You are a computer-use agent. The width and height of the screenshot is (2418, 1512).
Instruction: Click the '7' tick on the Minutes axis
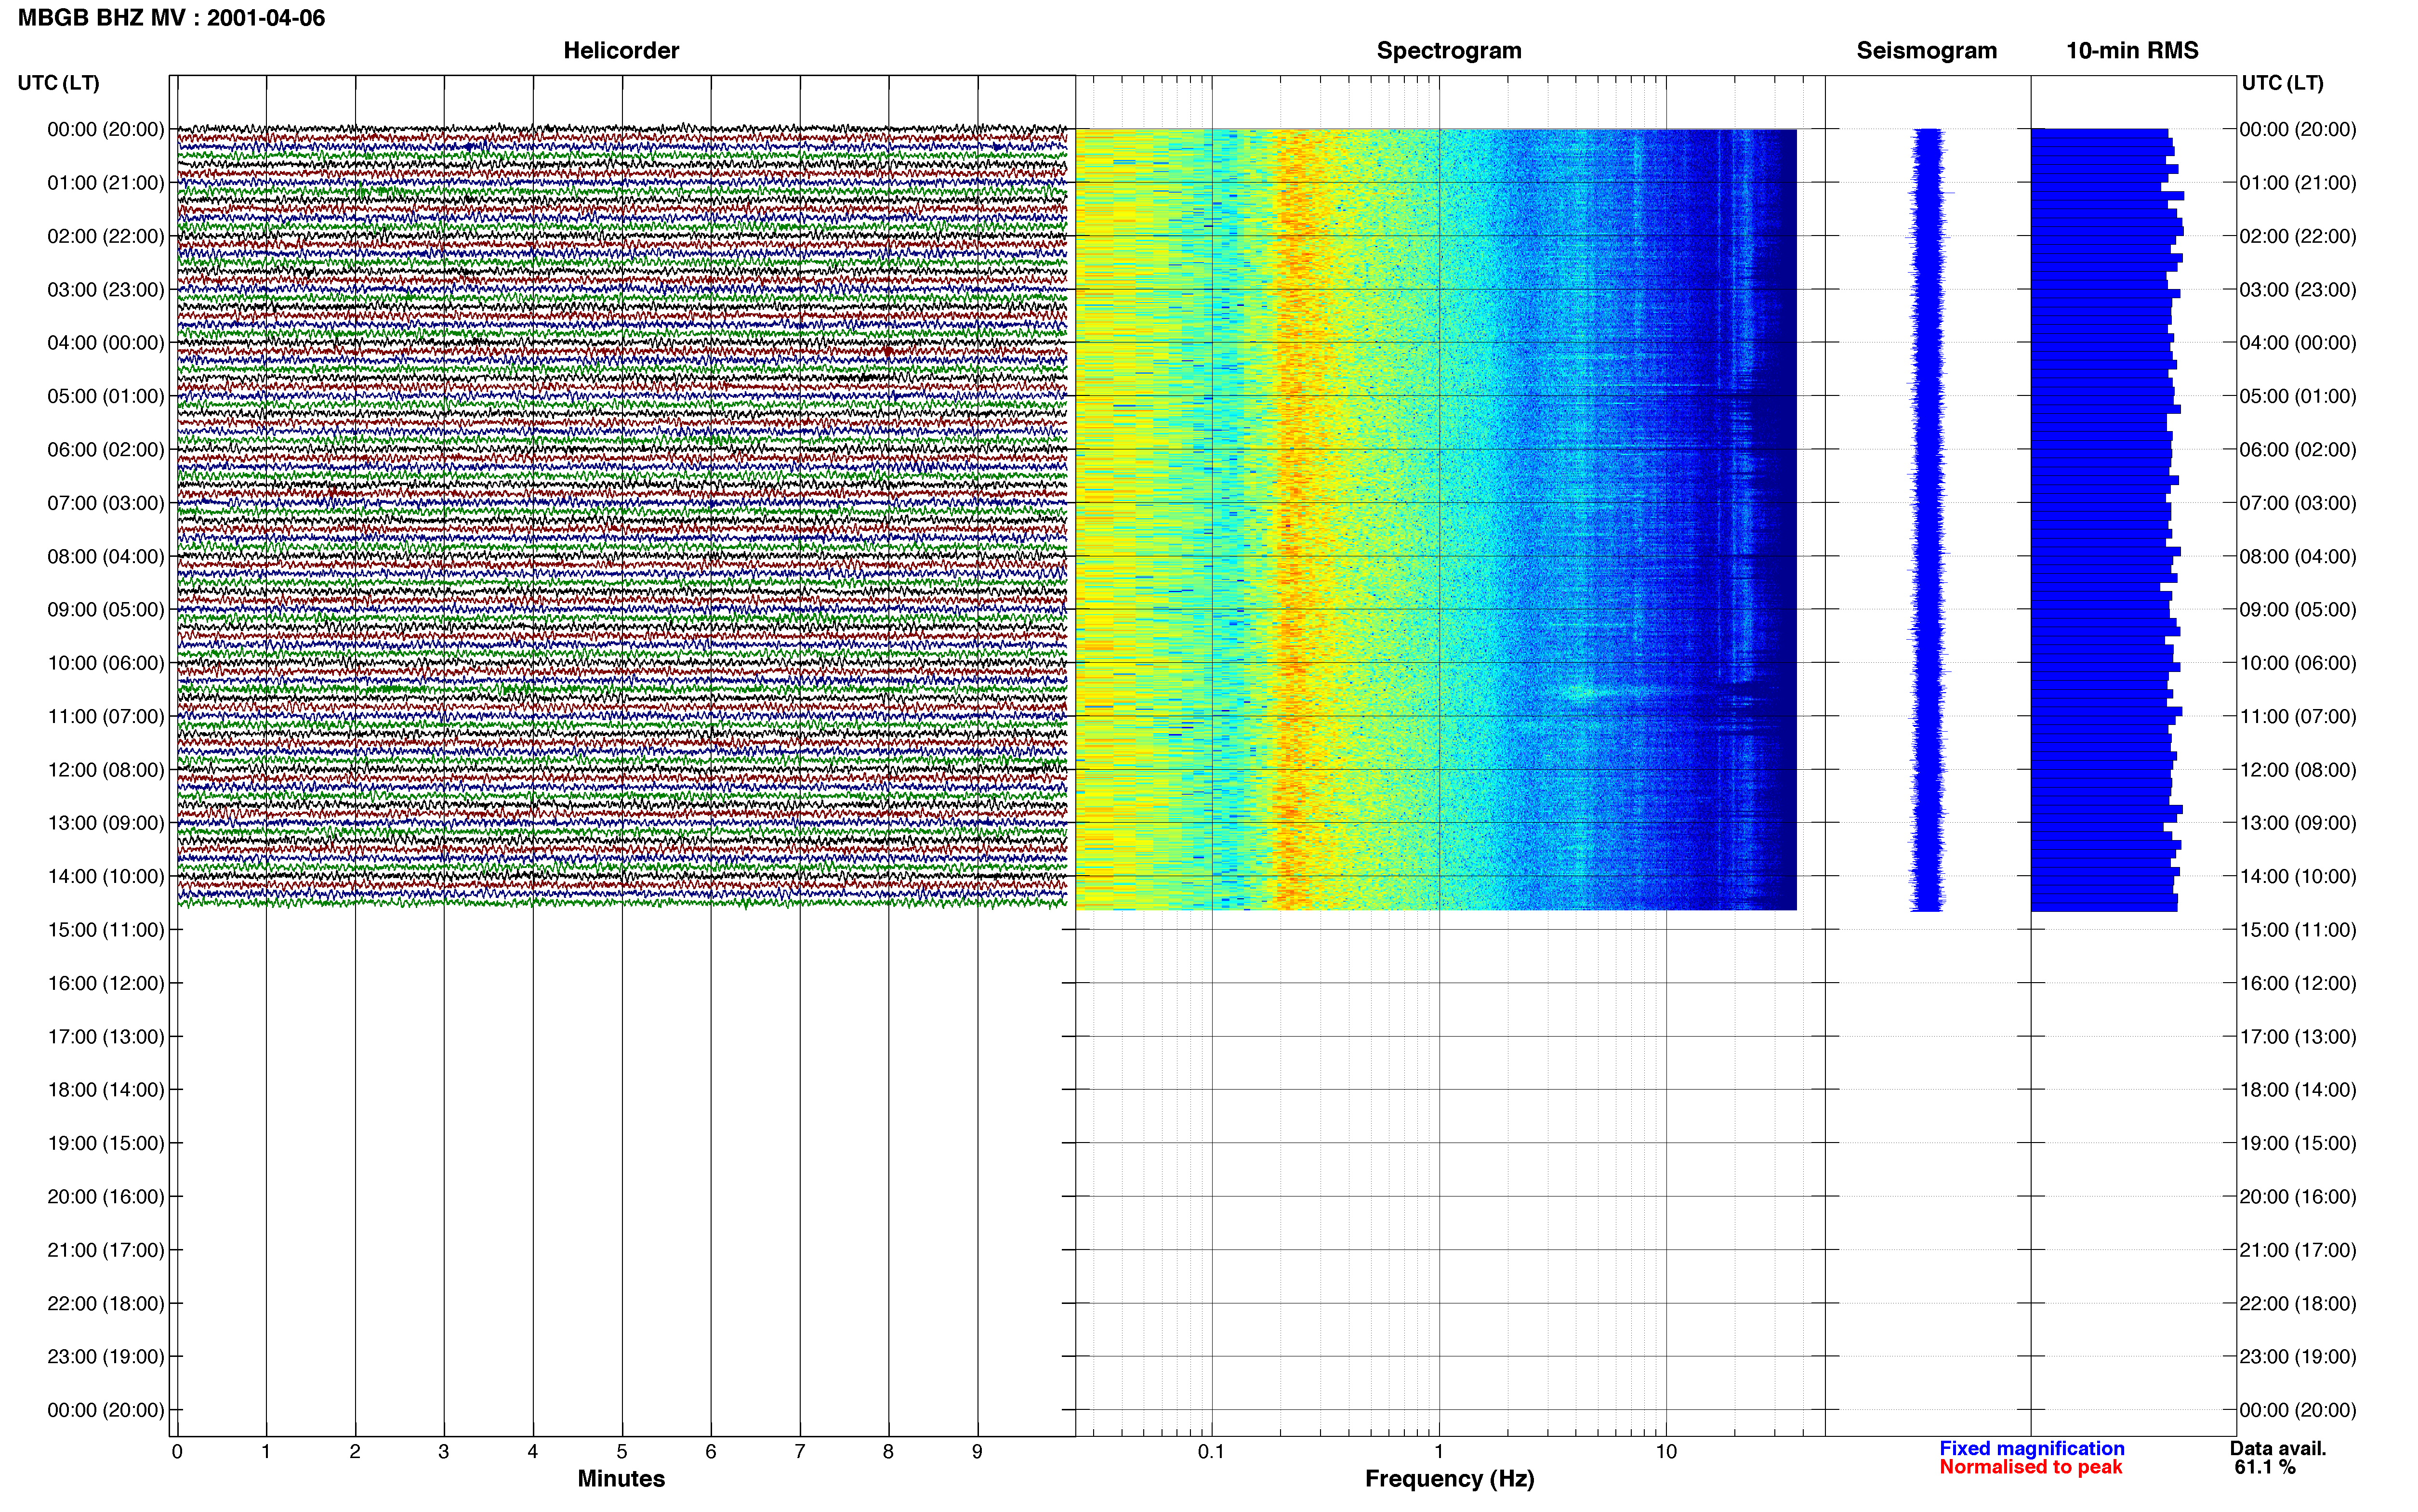tap(800, 1452)
